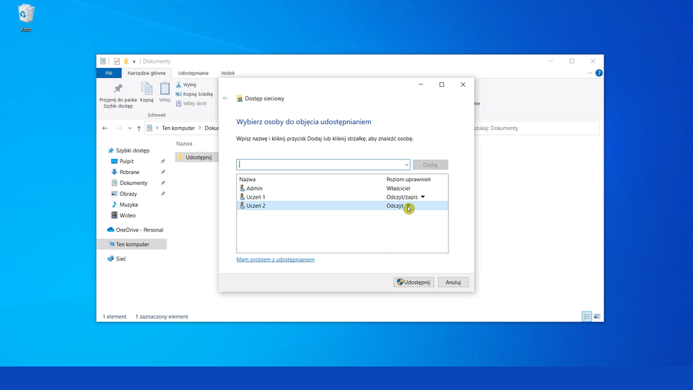This screenshot has height=390, width=693.
Task: Click the up arrow in the address bar
Action: tap(139, 129)
